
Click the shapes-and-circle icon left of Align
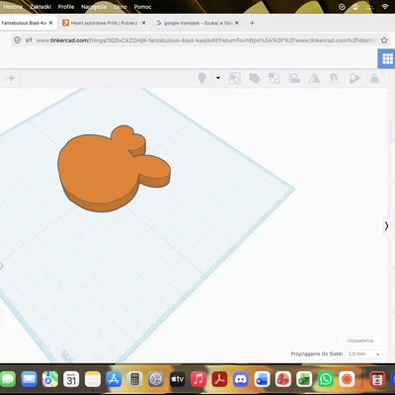click(275, 78)
